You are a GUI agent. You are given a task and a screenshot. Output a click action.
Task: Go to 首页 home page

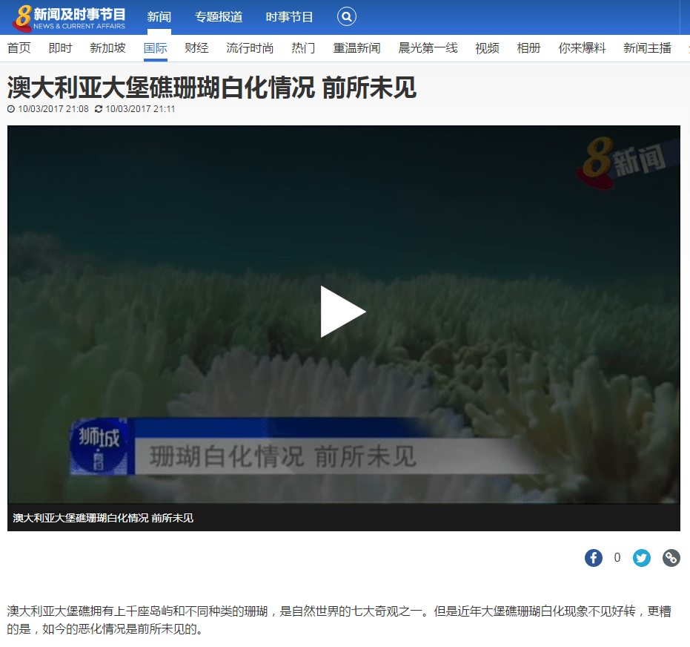[19, 48]
